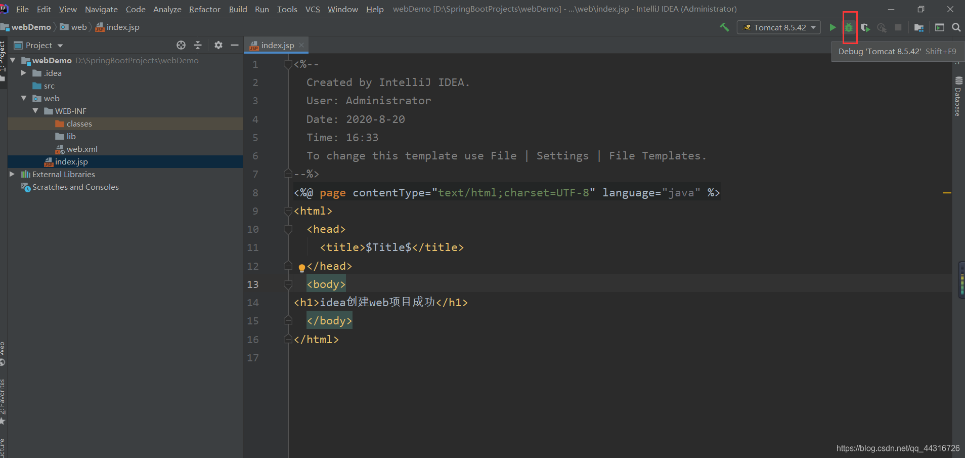Open the Code menu
Viewport: 965px width, 458px height.
(136, 9)
